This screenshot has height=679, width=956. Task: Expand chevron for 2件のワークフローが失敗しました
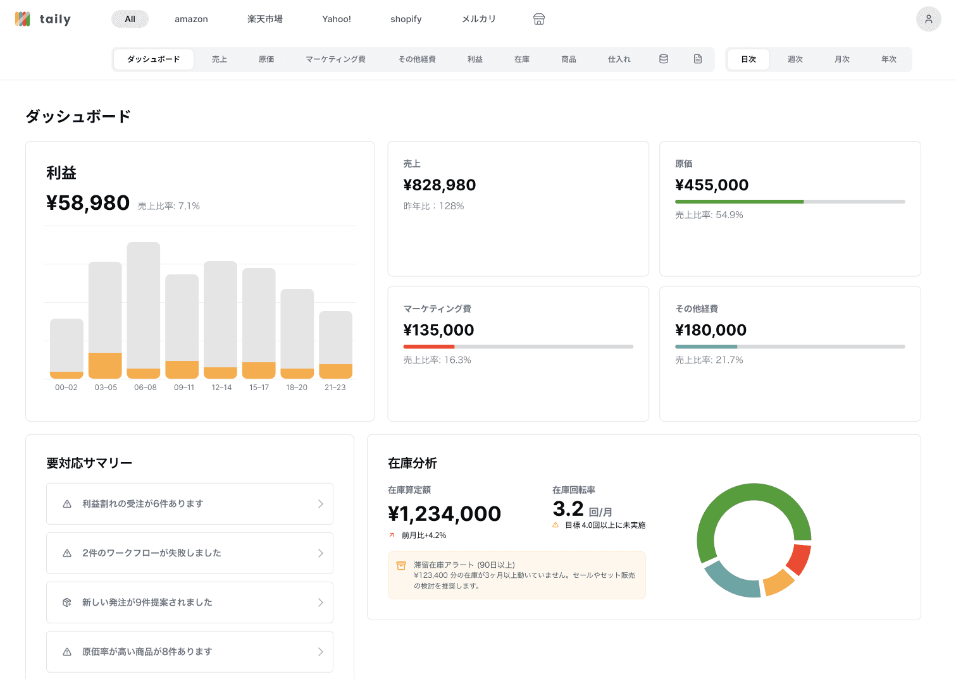320,553
